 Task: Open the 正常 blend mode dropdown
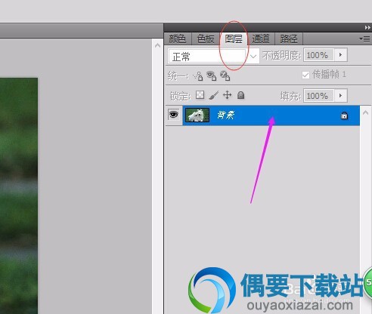click(213, 57)
